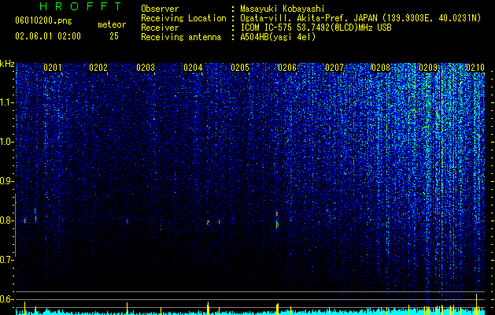The image size is (495, 315).
Task: Click the 0207 time marker
Action: coord(334,67)
